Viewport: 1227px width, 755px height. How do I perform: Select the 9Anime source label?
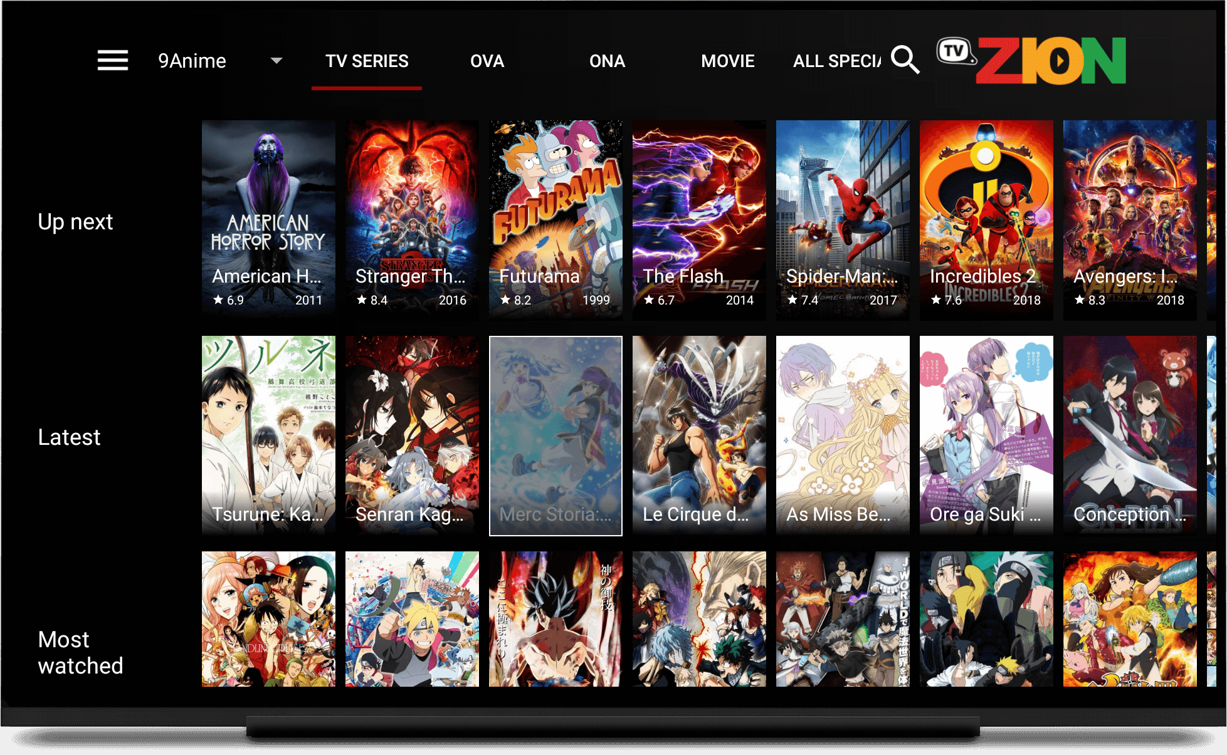192,61
